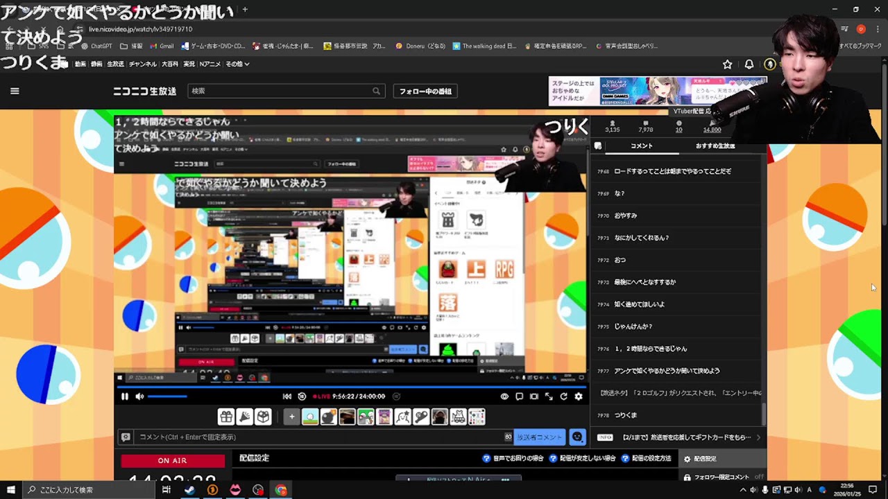888x499 pixels.
Task: Toggle comment visibility eye icon
Action: coord(504,396)
